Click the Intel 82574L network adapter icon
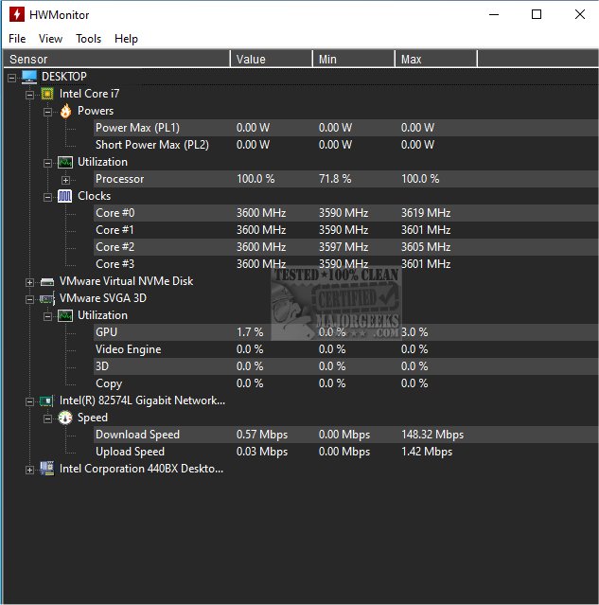Viewport: 599px width, 605px height. pyautogui.click(x=46, y=401)
